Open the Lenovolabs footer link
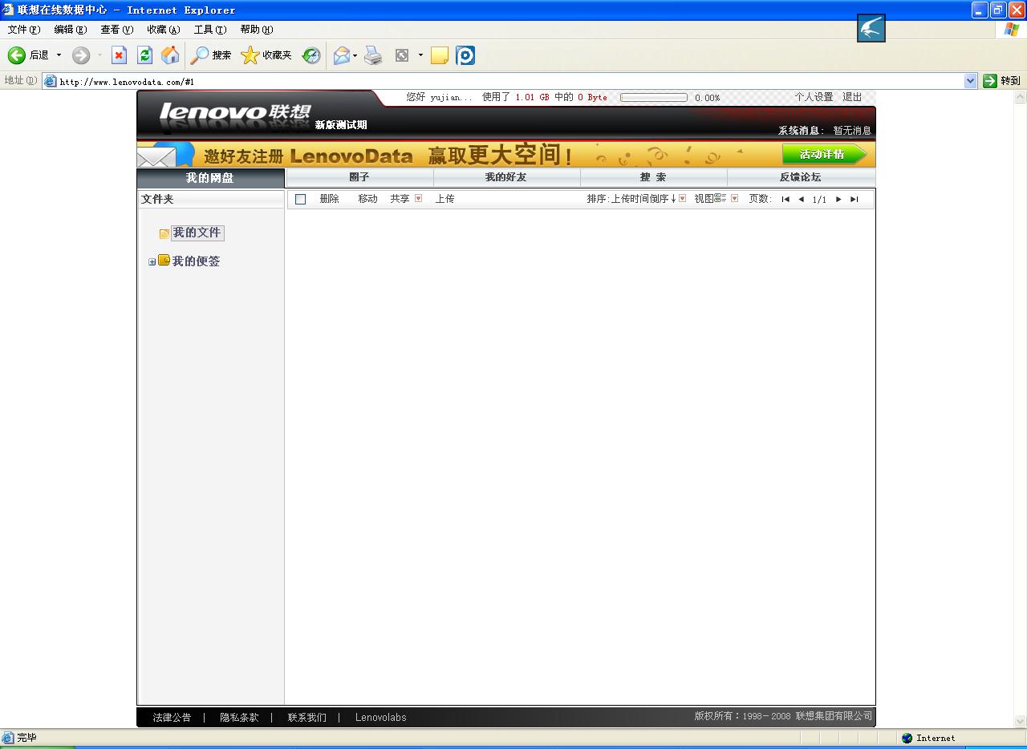The image size is (1027, 749). [380, 718]
